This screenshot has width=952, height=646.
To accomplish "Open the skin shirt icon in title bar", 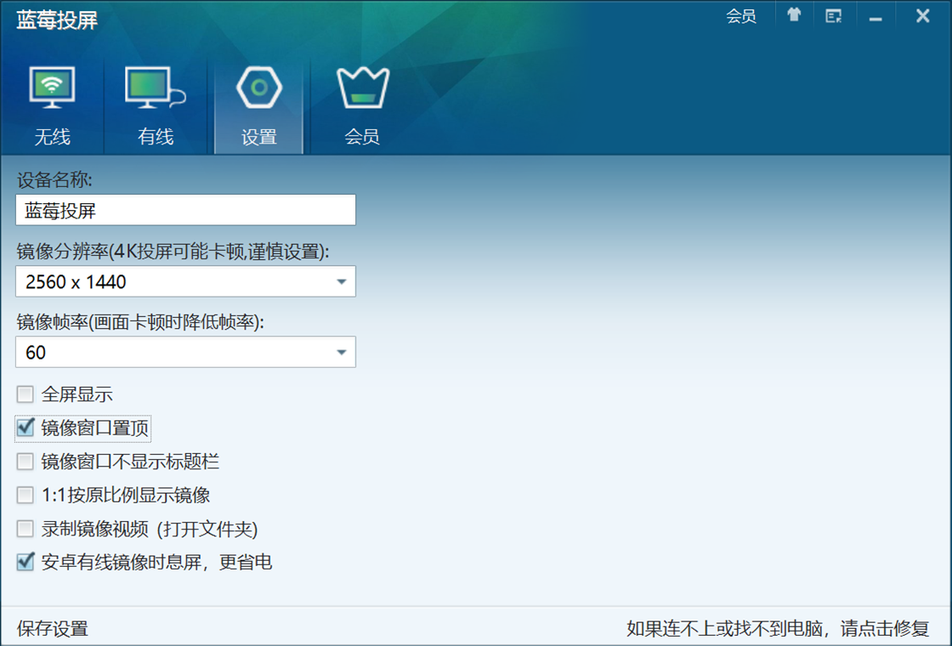I will coord(794,15).
